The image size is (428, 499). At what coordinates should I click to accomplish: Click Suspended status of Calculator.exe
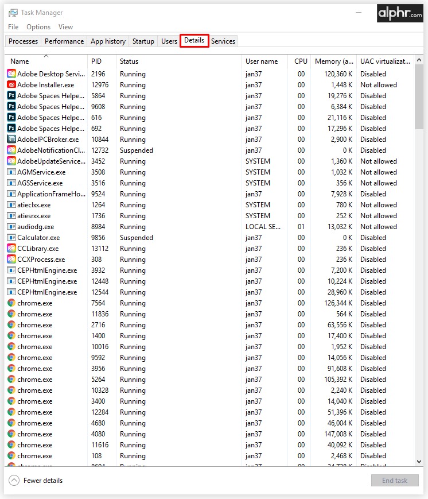click(137, 237)
